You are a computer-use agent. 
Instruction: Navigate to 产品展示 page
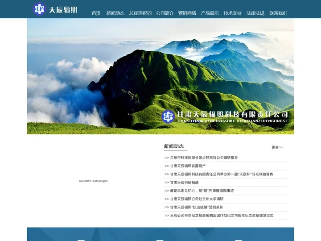click(210, 13)
